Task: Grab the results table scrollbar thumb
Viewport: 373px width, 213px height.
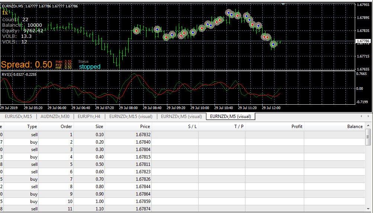Action: point(368,137)
